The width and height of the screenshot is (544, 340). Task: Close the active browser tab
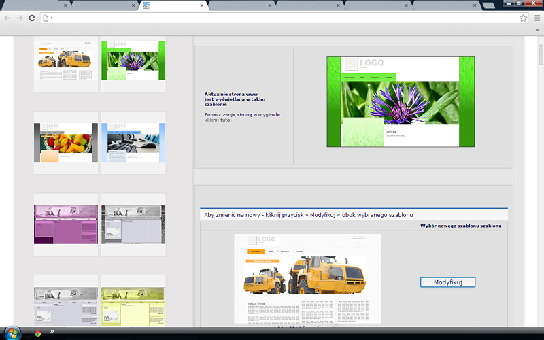pos(202,5)
